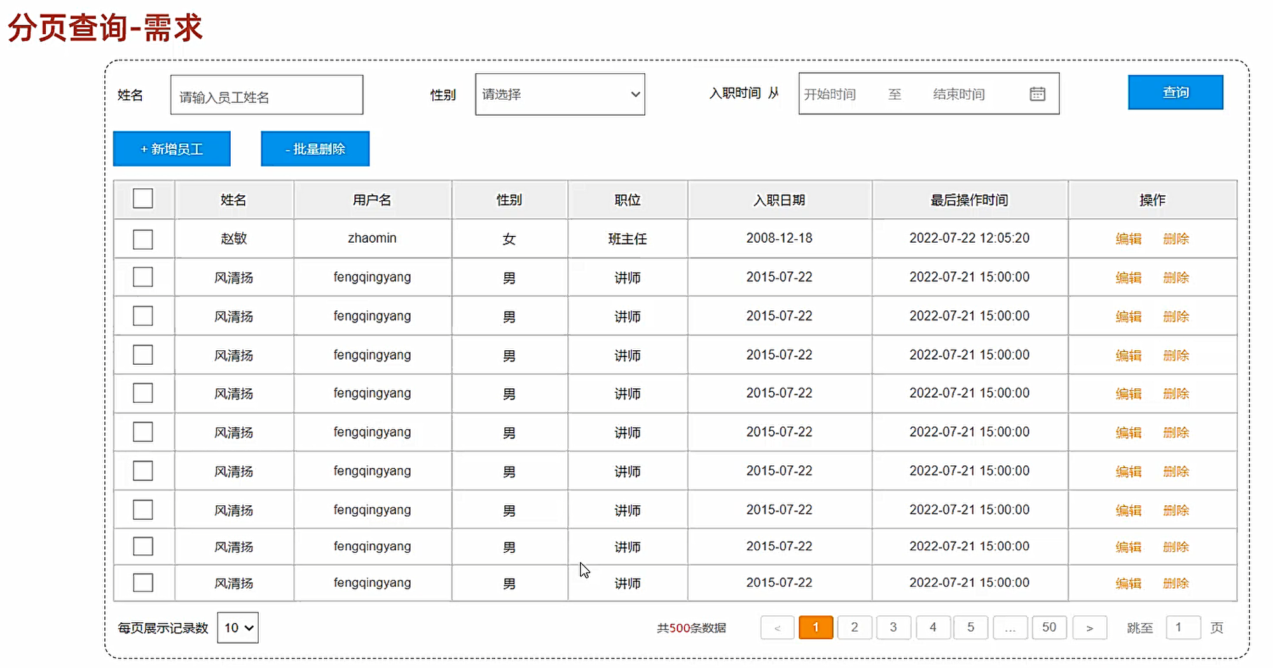Click the timestamp 2022-07-22 12:05:20
The width and height of the screenshot is (1273, 668).
(x=970, y=238)
